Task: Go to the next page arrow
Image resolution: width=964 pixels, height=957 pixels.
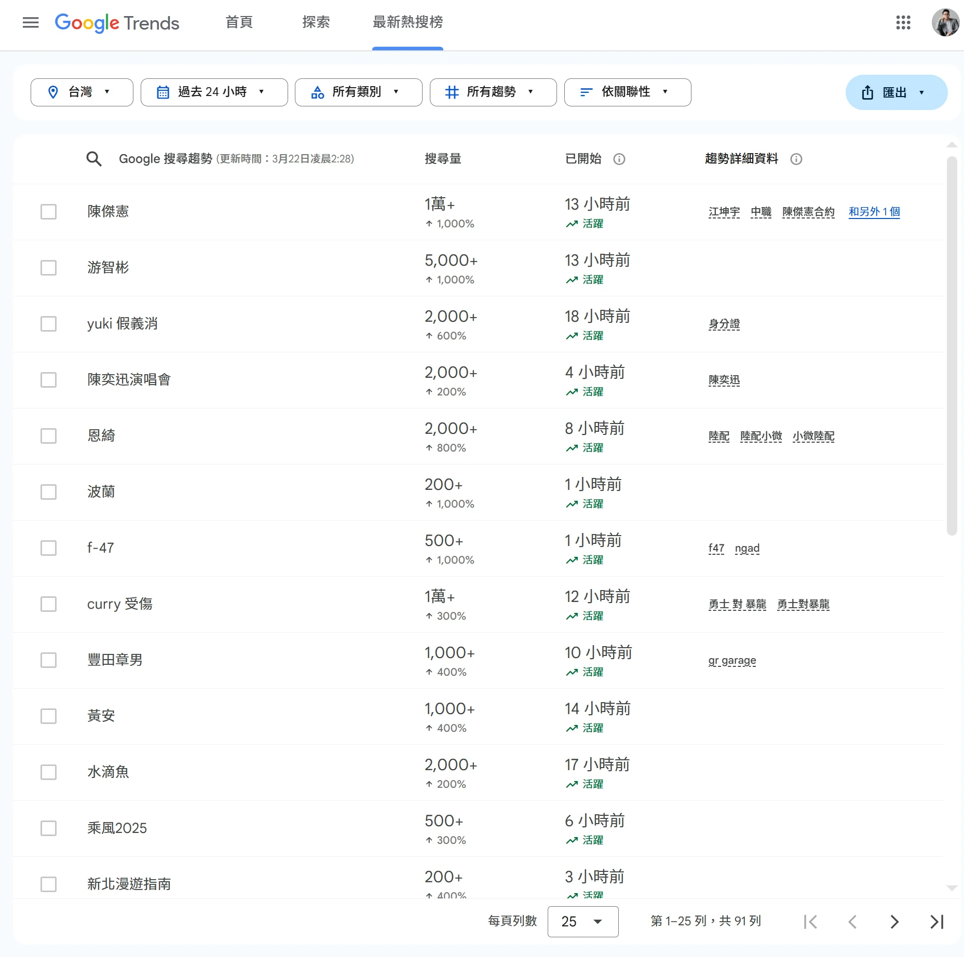Action: (x=894, y=922)
